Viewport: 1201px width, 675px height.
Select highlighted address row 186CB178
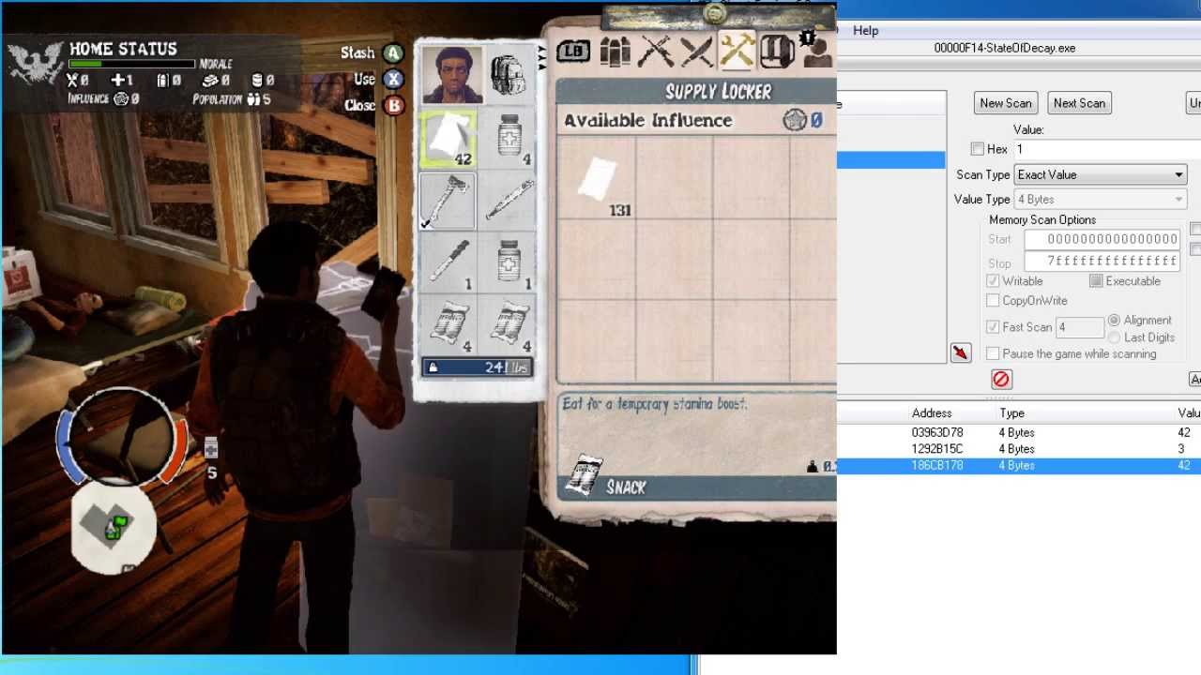(x=1019, y=466)
